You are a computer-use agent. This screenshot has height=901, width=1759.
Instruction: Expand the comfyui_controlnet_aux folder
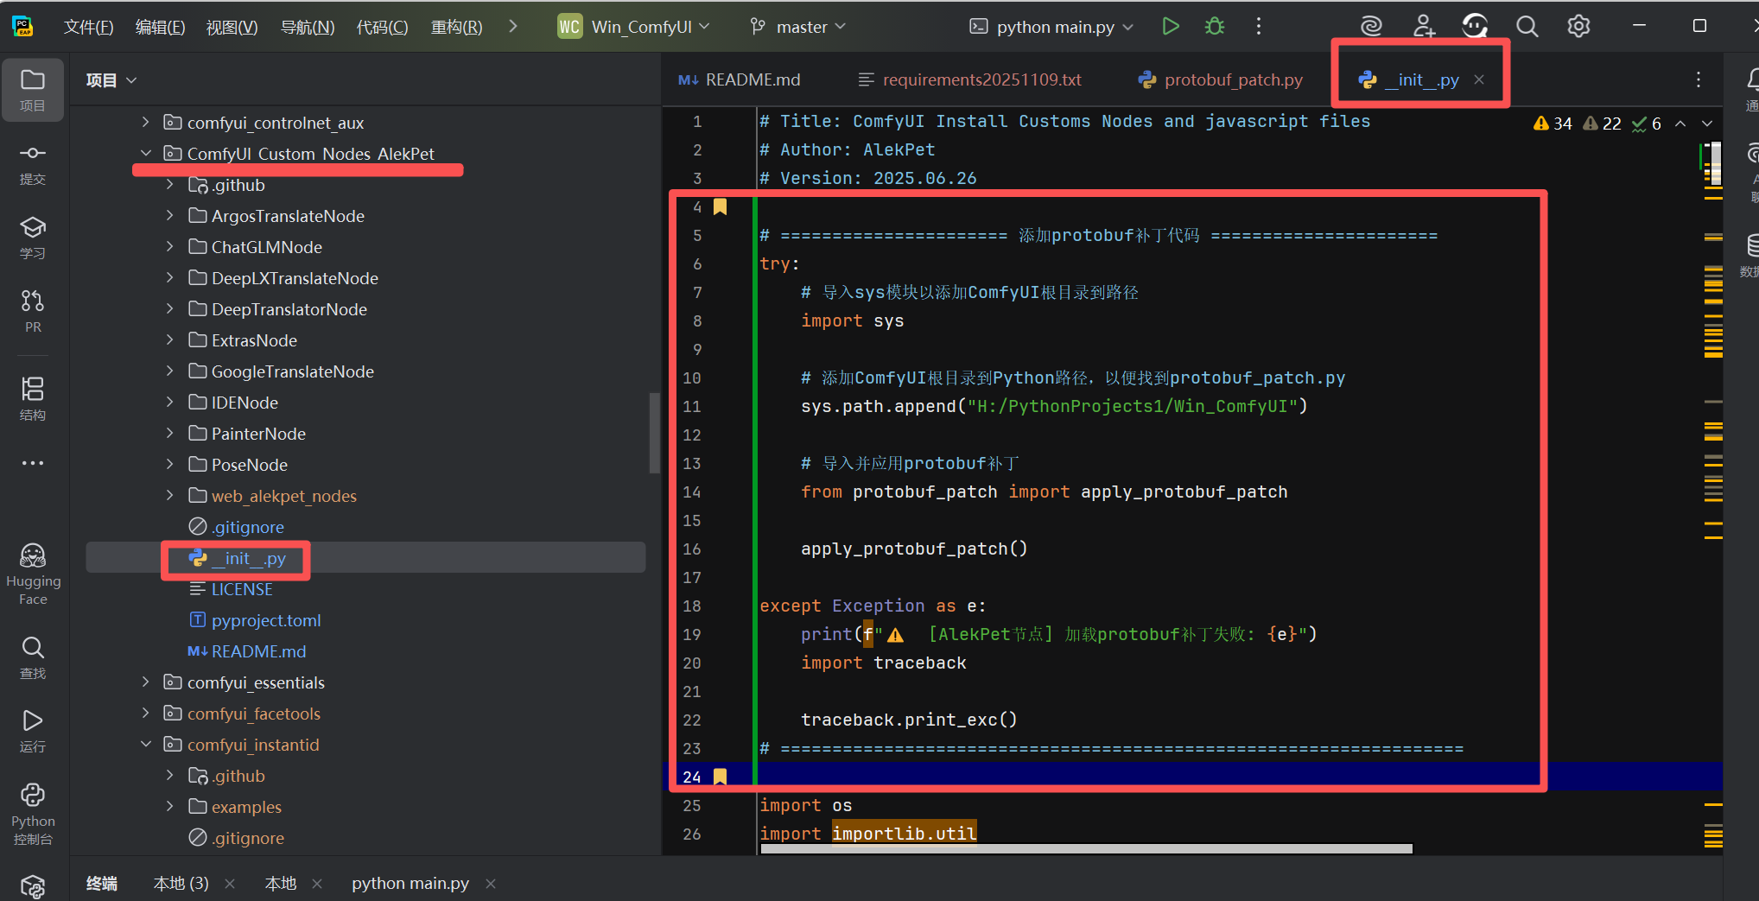point(145,123)
